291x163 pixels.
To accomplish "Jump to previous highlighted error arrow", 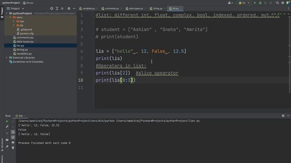I will pos(284,14).
